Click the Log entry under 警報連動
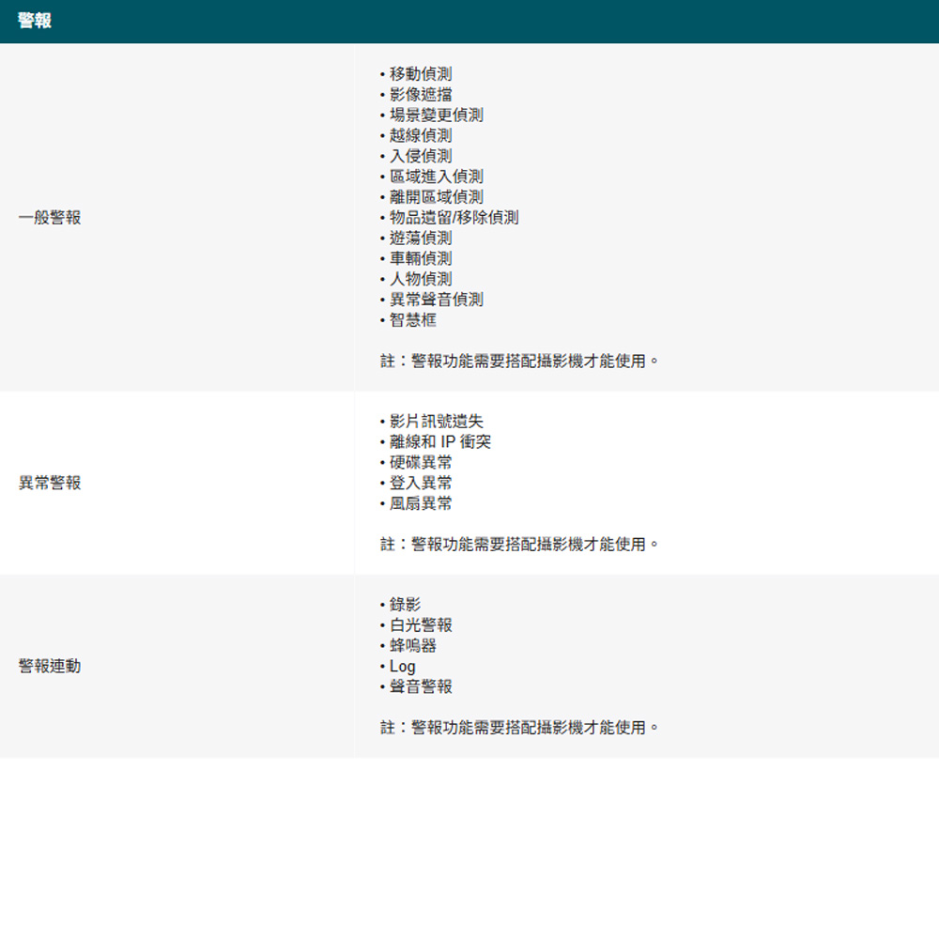The image size is (939, 939). pyautogui.click(x=402, y=667)
